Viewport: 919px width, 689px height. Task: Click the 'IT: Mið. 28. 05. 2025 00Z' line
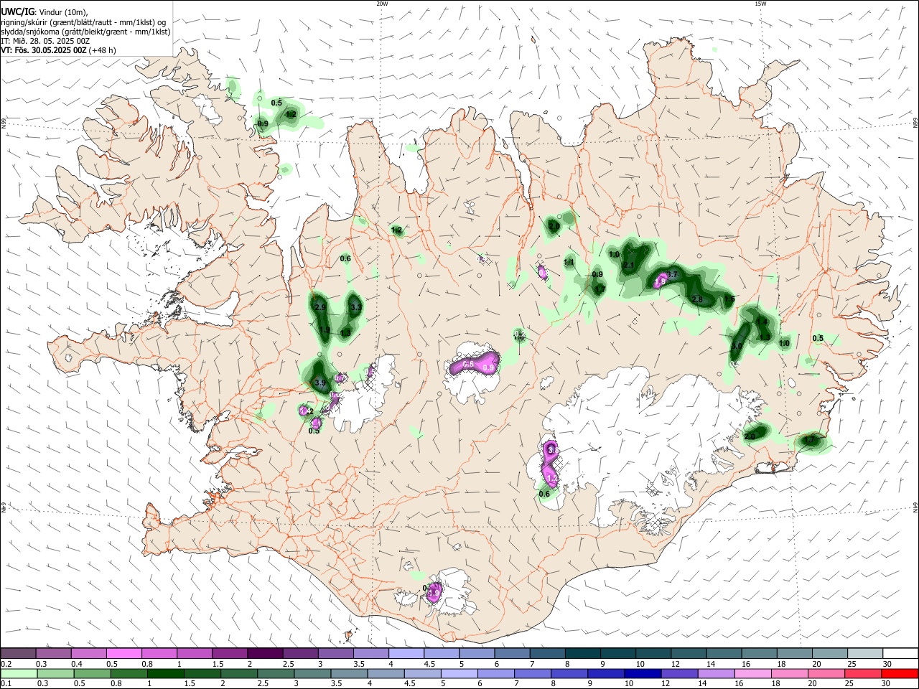(x=45, y=41)
